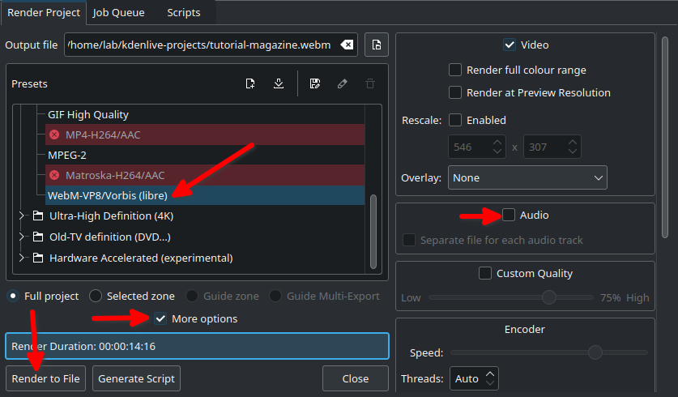Open the Overlay dropdown
The height and width of the screenshot is (397, 678).
pyautogui.click(x=527, y=177)
